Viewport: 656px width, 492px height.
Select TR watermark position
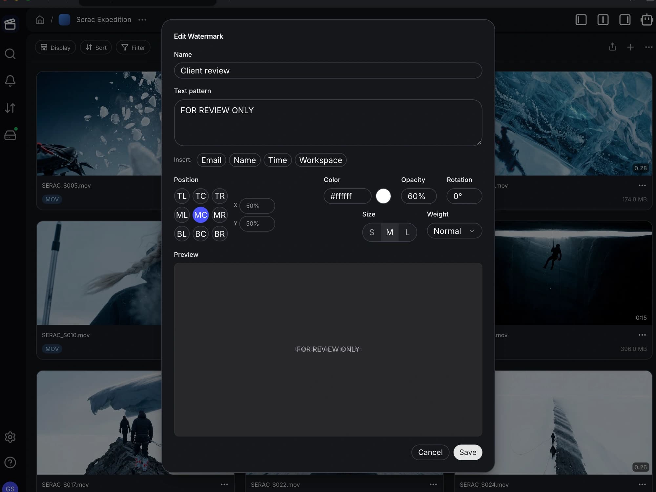[220, 196]
